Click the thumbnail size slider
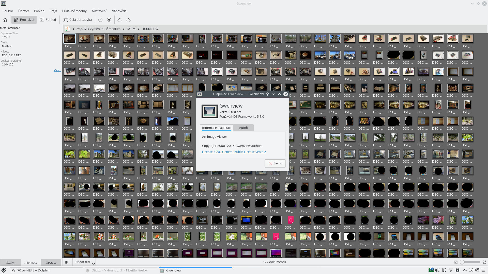This screenshot has width=488, height=274. 470,262
